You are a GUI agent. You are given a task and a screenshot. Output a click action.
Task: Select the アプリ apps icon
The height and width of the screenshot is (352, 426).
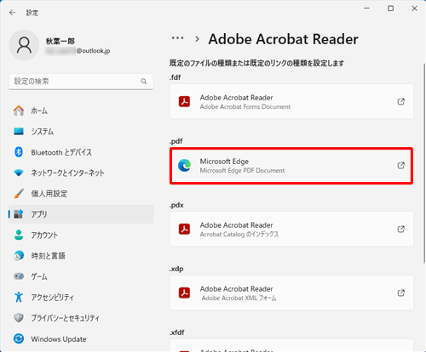tap(19, 214)
